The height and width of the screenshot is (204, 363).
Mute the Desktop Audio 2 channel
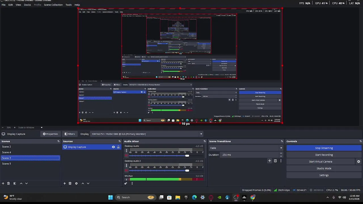126,170
